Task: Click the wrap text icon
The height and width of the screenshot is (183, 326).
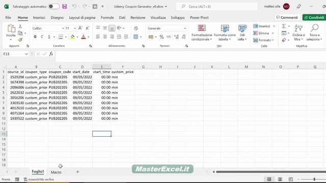Action: [136, 28]
